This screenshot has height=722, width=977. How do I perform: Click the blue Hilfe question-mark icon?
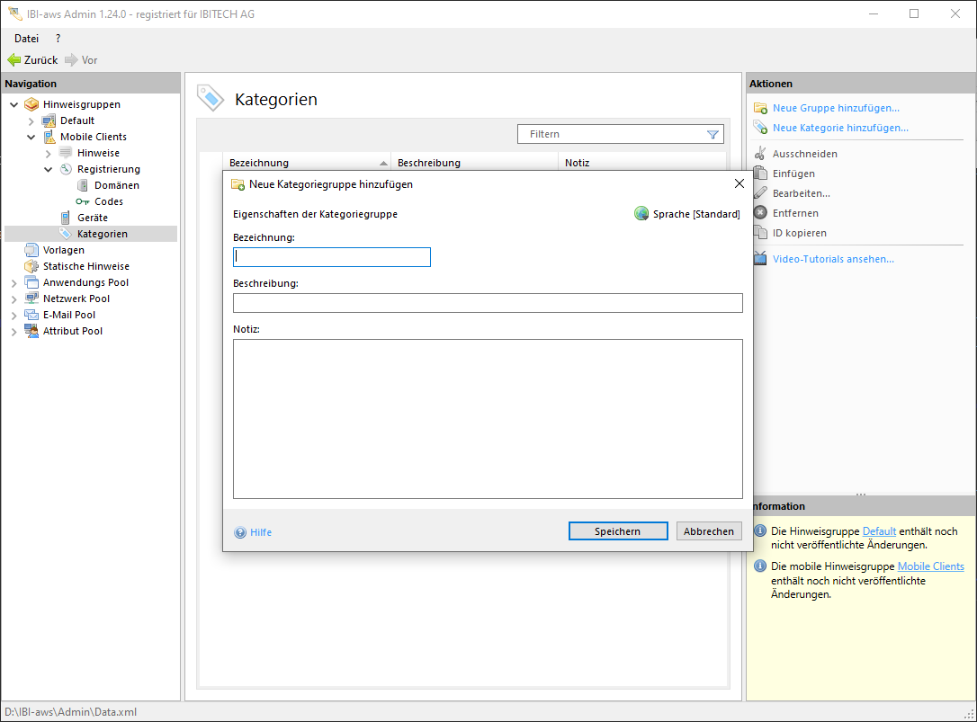coord(240,532)
